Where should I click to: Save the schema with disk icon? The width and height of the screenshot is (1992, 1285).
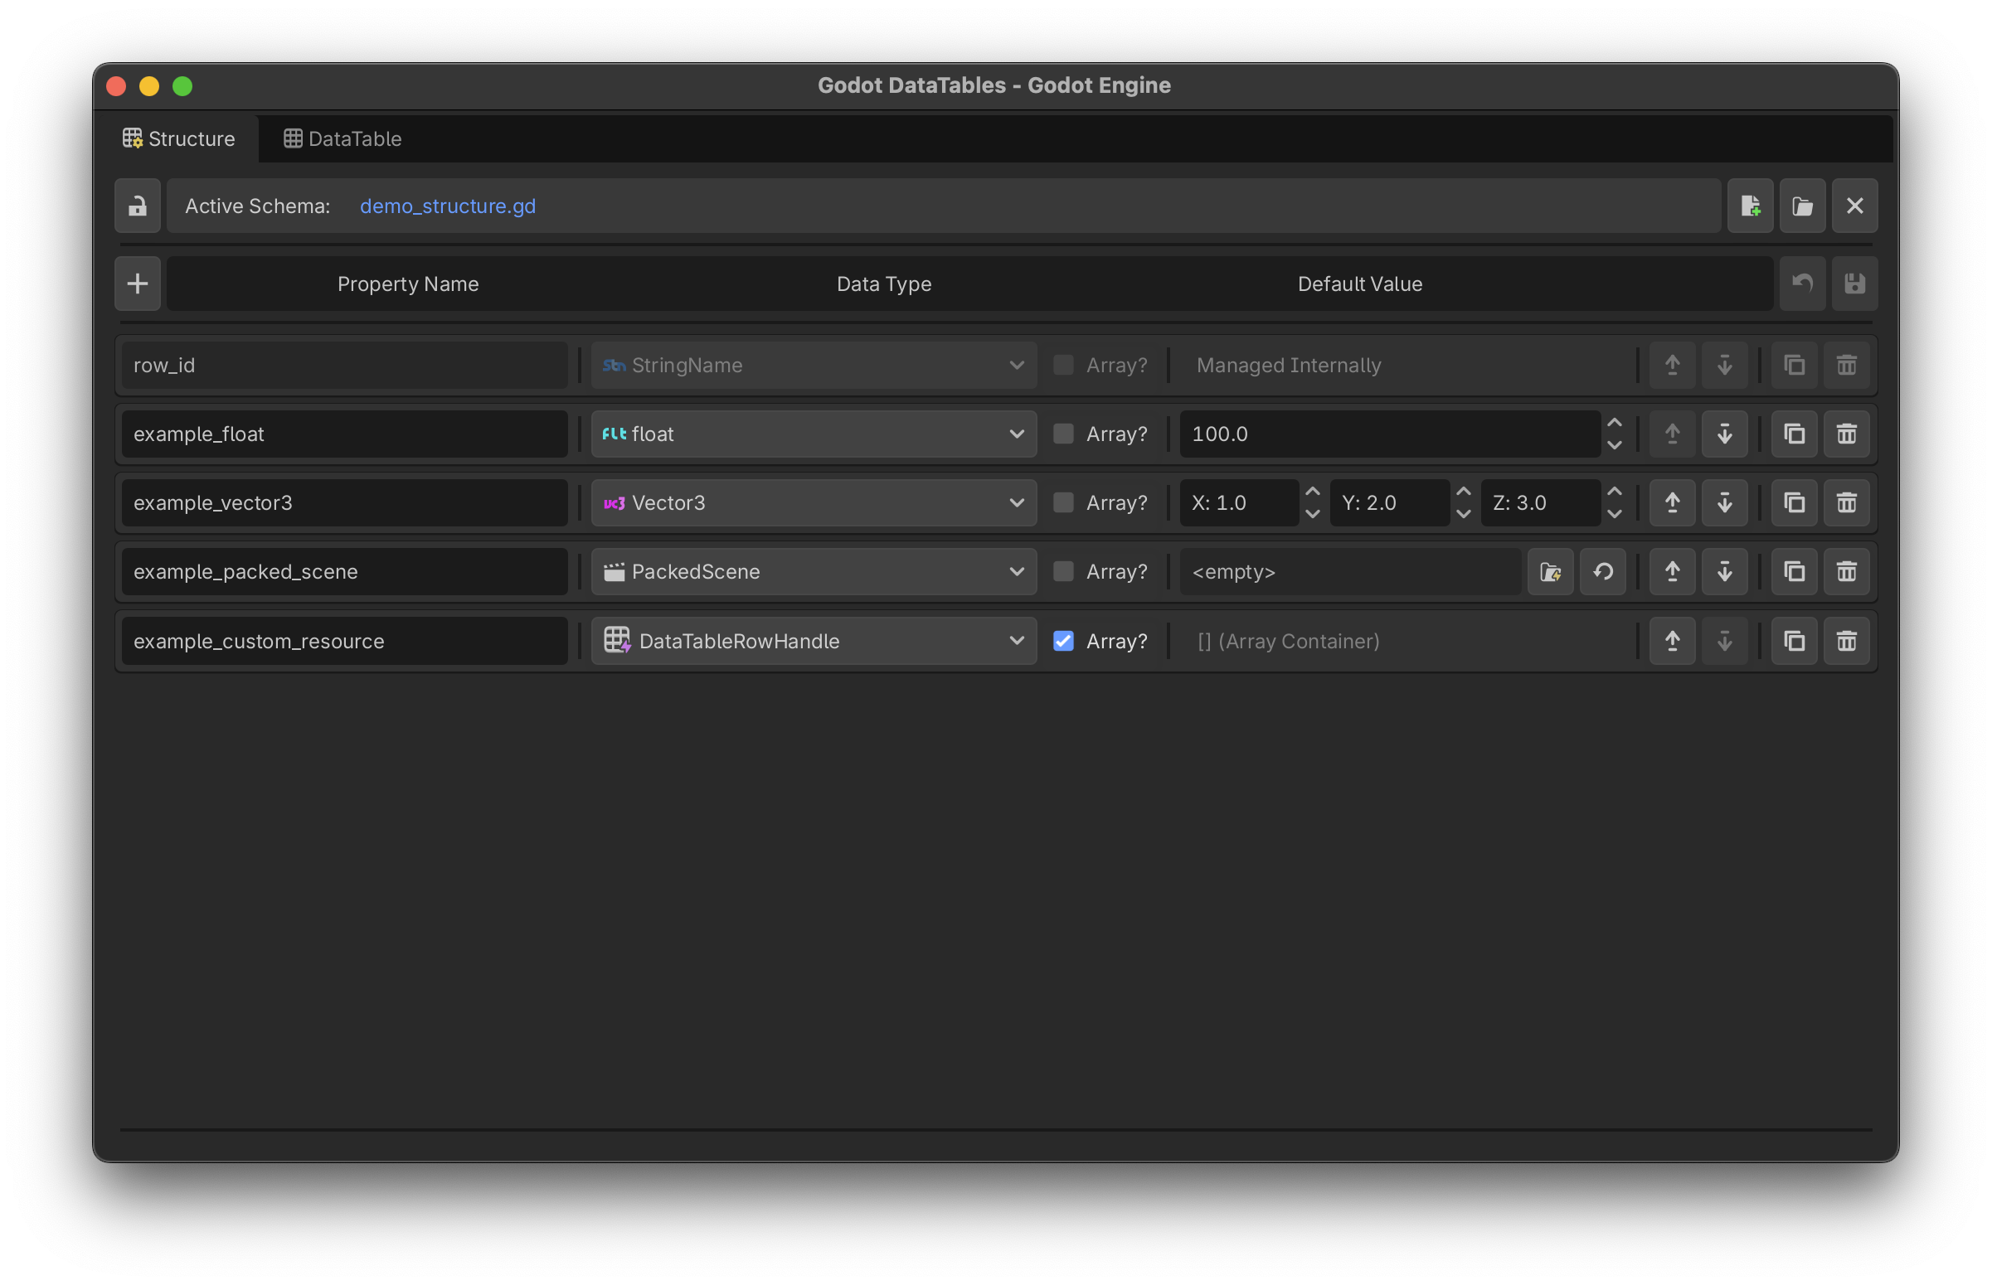tap(1854, 284)
